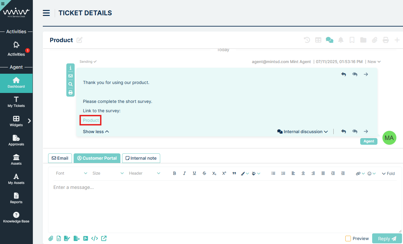Click the attach file paperclip below editor
The height and width of the screenshot is (244, 403).
click(51, 238)
